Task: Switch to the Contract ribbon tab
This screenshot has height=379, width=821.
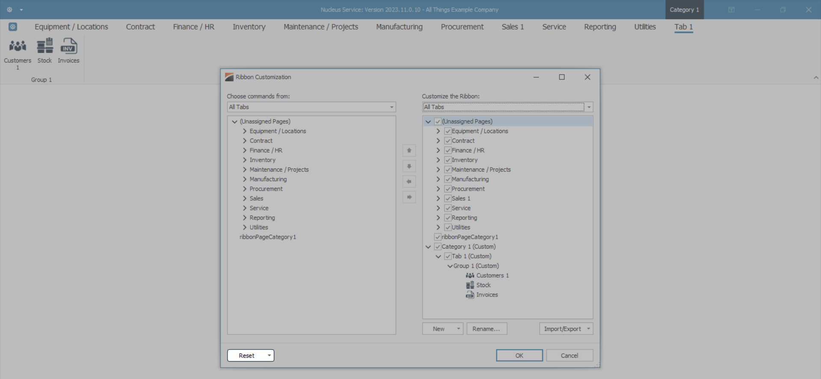Action: 140,27
